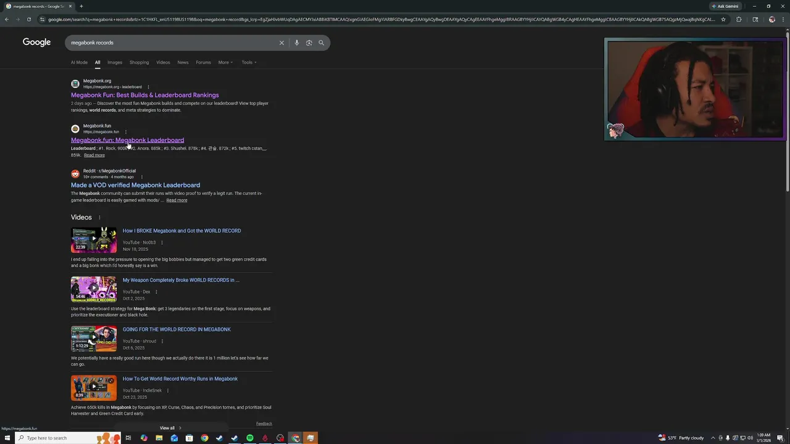
Task: Click the Feedback link under videos
Action: (264, 424)
